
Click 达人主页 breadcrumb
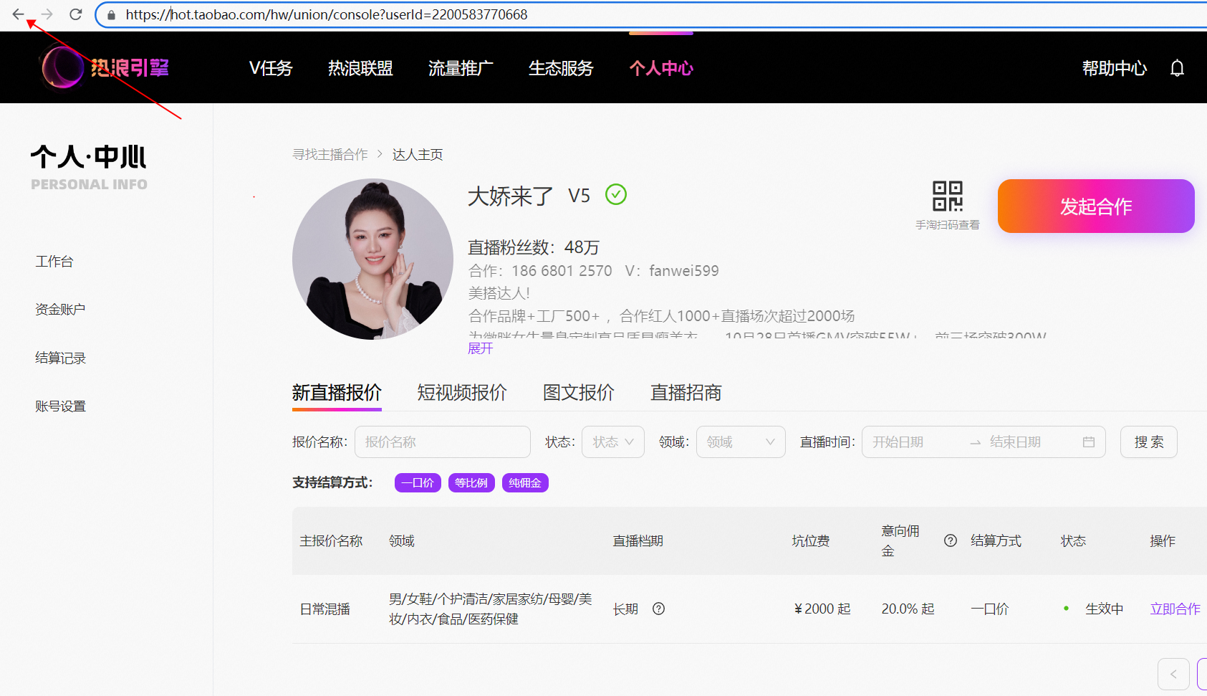[x=418, y=154]
